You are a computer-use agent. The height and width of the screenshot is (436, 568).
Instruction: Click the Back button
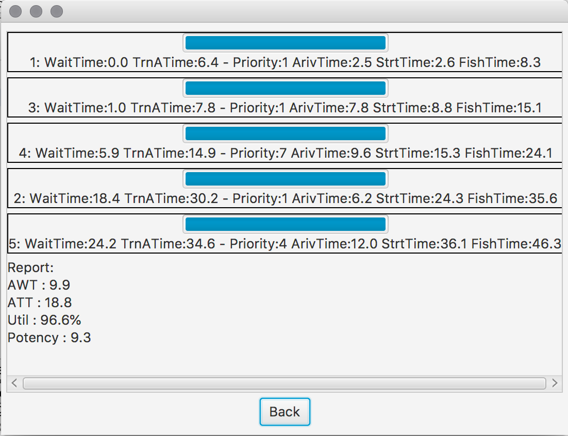click(285, 412)
